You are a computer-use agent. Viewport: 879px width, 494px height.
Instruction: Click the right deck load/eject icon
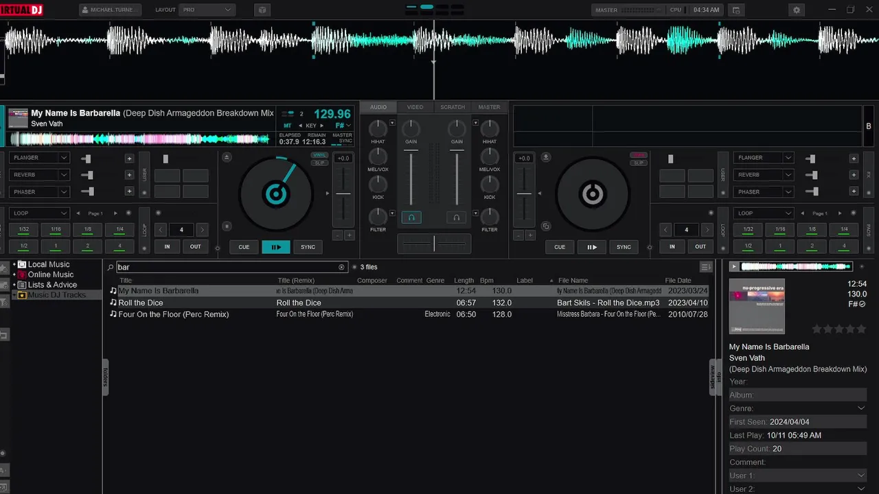(x=546, y=157)
